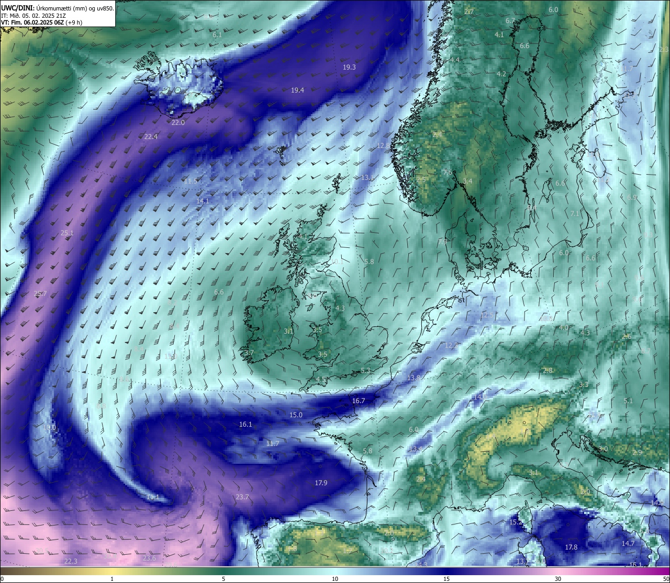The image size is (670, 583).
Task: Click the 3.5 value over Wales
Action: tap(322, 354)
